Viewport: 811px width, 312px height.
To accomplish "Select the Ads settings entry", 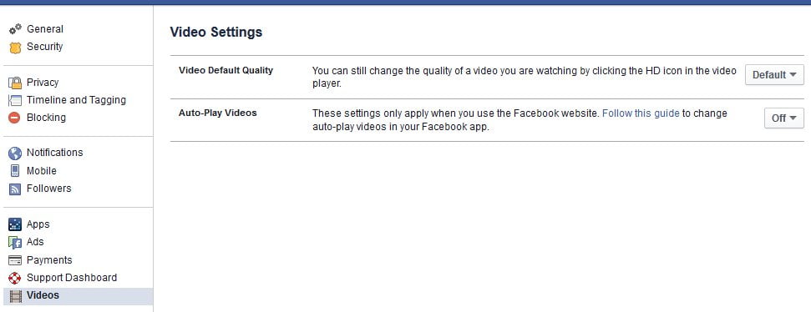I will click(x=35, y=242).
